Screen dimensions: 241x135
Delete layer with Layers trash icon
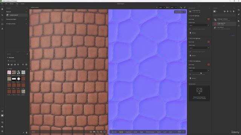pyautogui.click(x=233, y=11)
